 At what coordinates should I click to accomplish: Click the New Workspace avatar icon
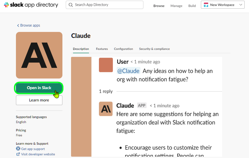pyautogui.click(x=206, y=5)
